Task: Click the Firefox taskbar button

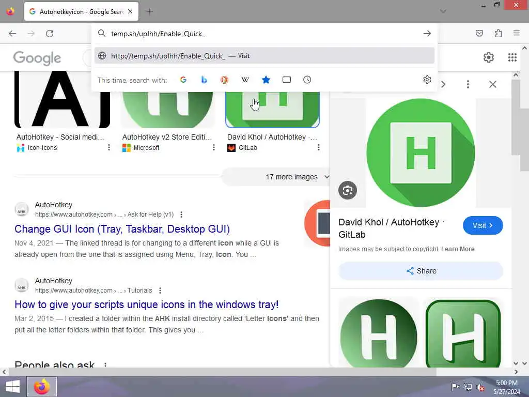Action: 42,387
